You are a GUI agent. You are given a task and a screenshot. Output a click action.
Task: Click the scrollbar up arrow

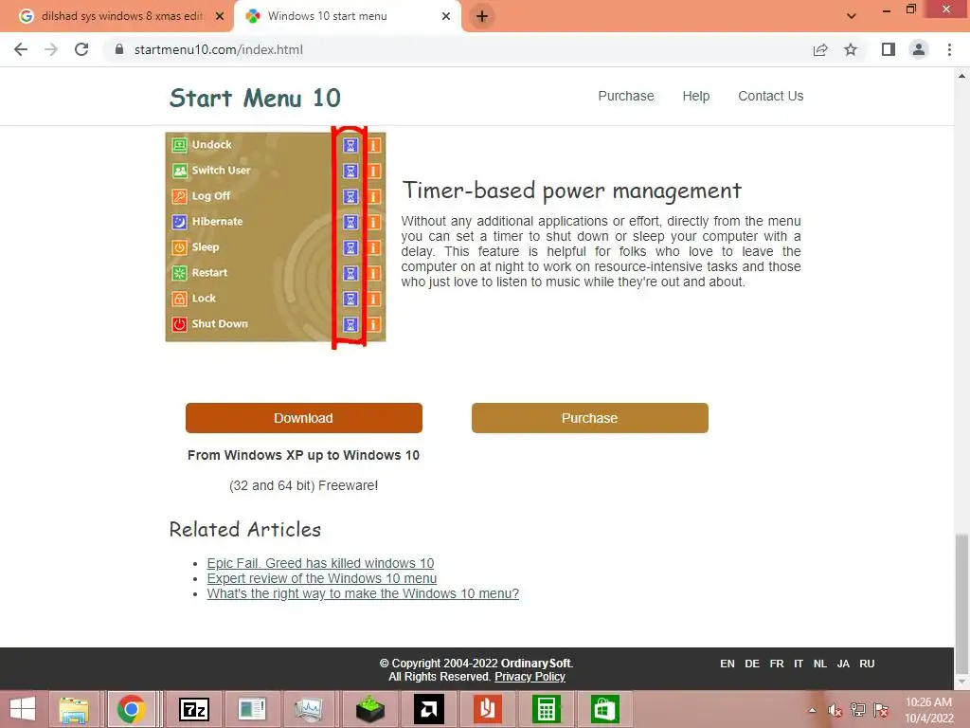tap(961, 76)
